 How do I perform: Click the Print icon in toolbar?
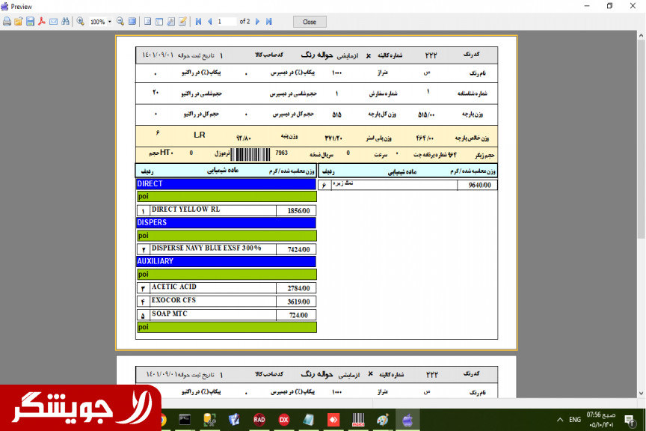7,22
